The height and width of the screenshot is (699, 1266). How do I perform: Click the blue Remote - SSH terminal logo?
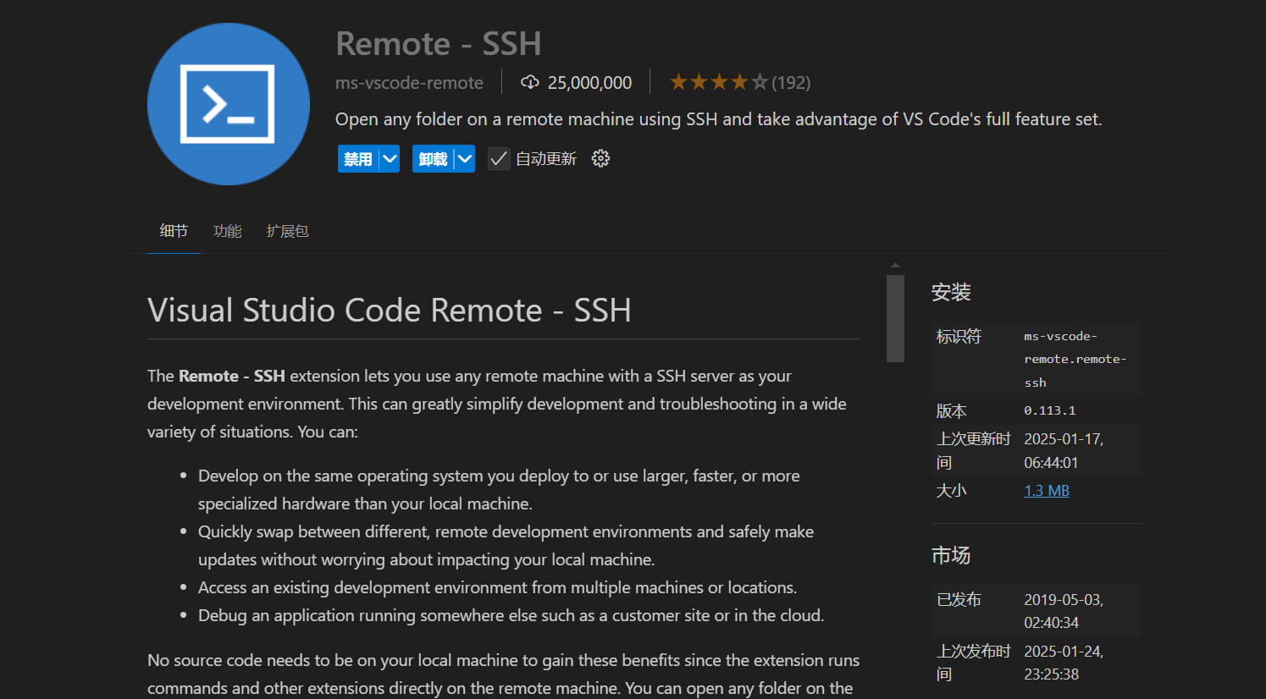coord(228,104)
